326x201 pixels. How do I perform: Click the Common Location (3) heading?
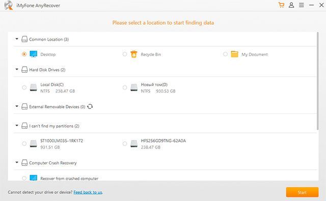pos(49,39)
